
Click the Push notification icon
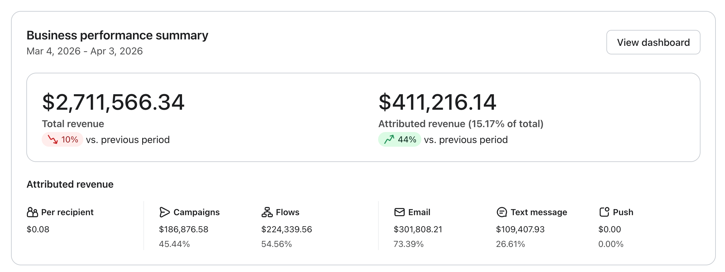click(604, 212)
